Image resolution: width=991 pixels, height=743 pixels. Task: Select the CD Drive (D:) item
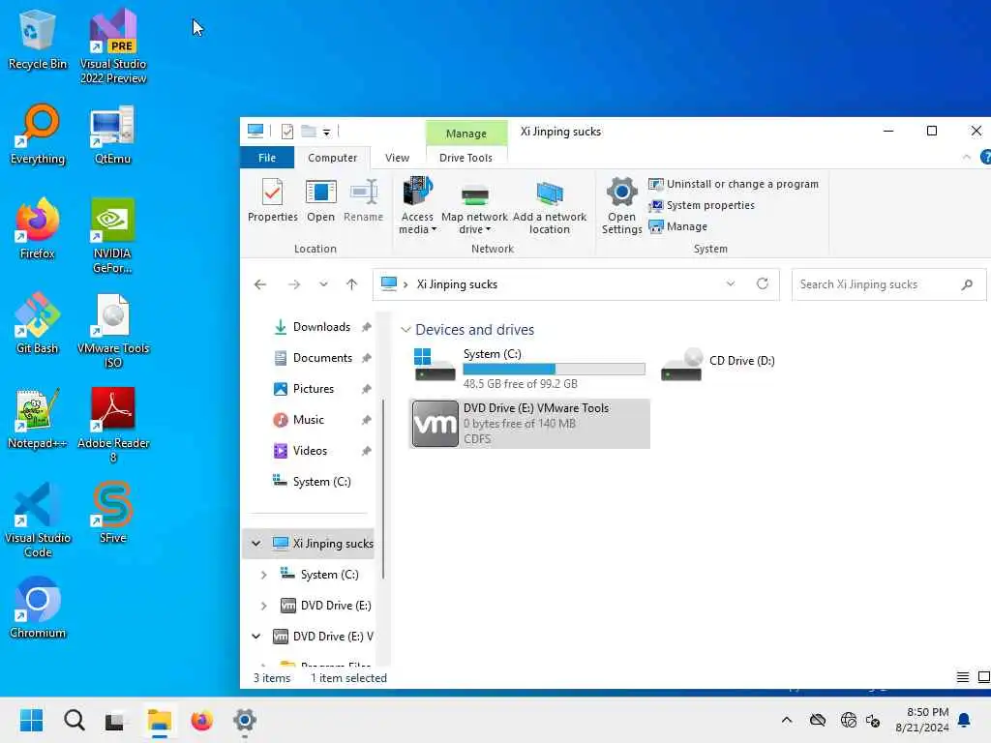click(719, 365)
